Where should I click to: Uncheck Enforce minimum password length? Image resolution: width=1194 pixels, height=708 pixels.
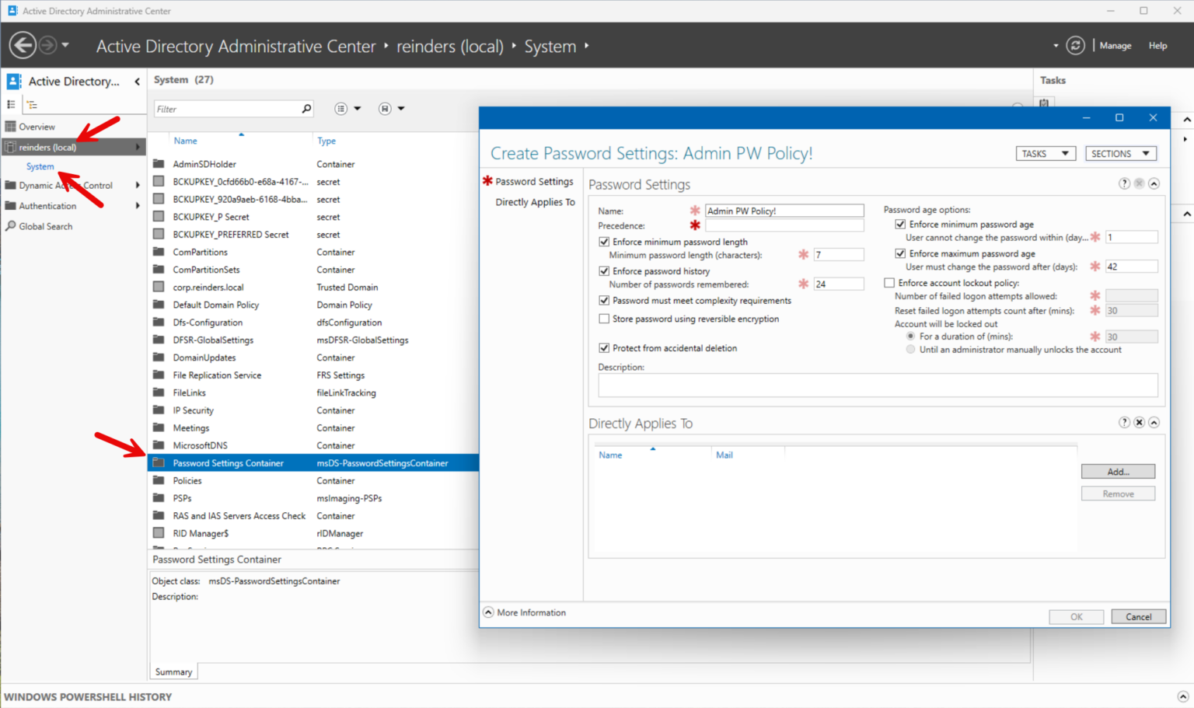point(604,242)
